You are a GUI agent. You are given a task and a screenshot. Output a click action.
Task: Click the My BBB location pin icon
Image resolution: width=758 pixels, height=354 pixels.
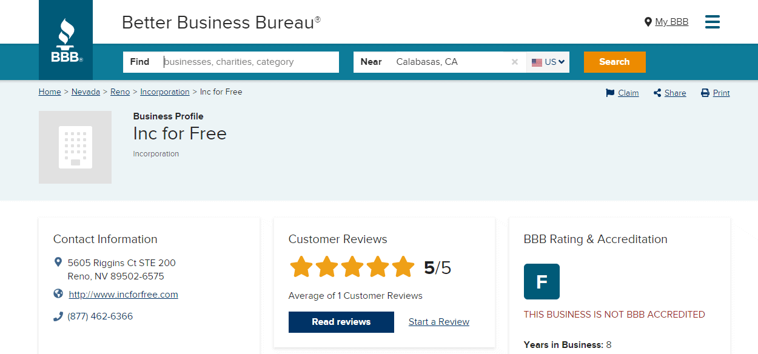pyautogui.click(x=648, y=22)
